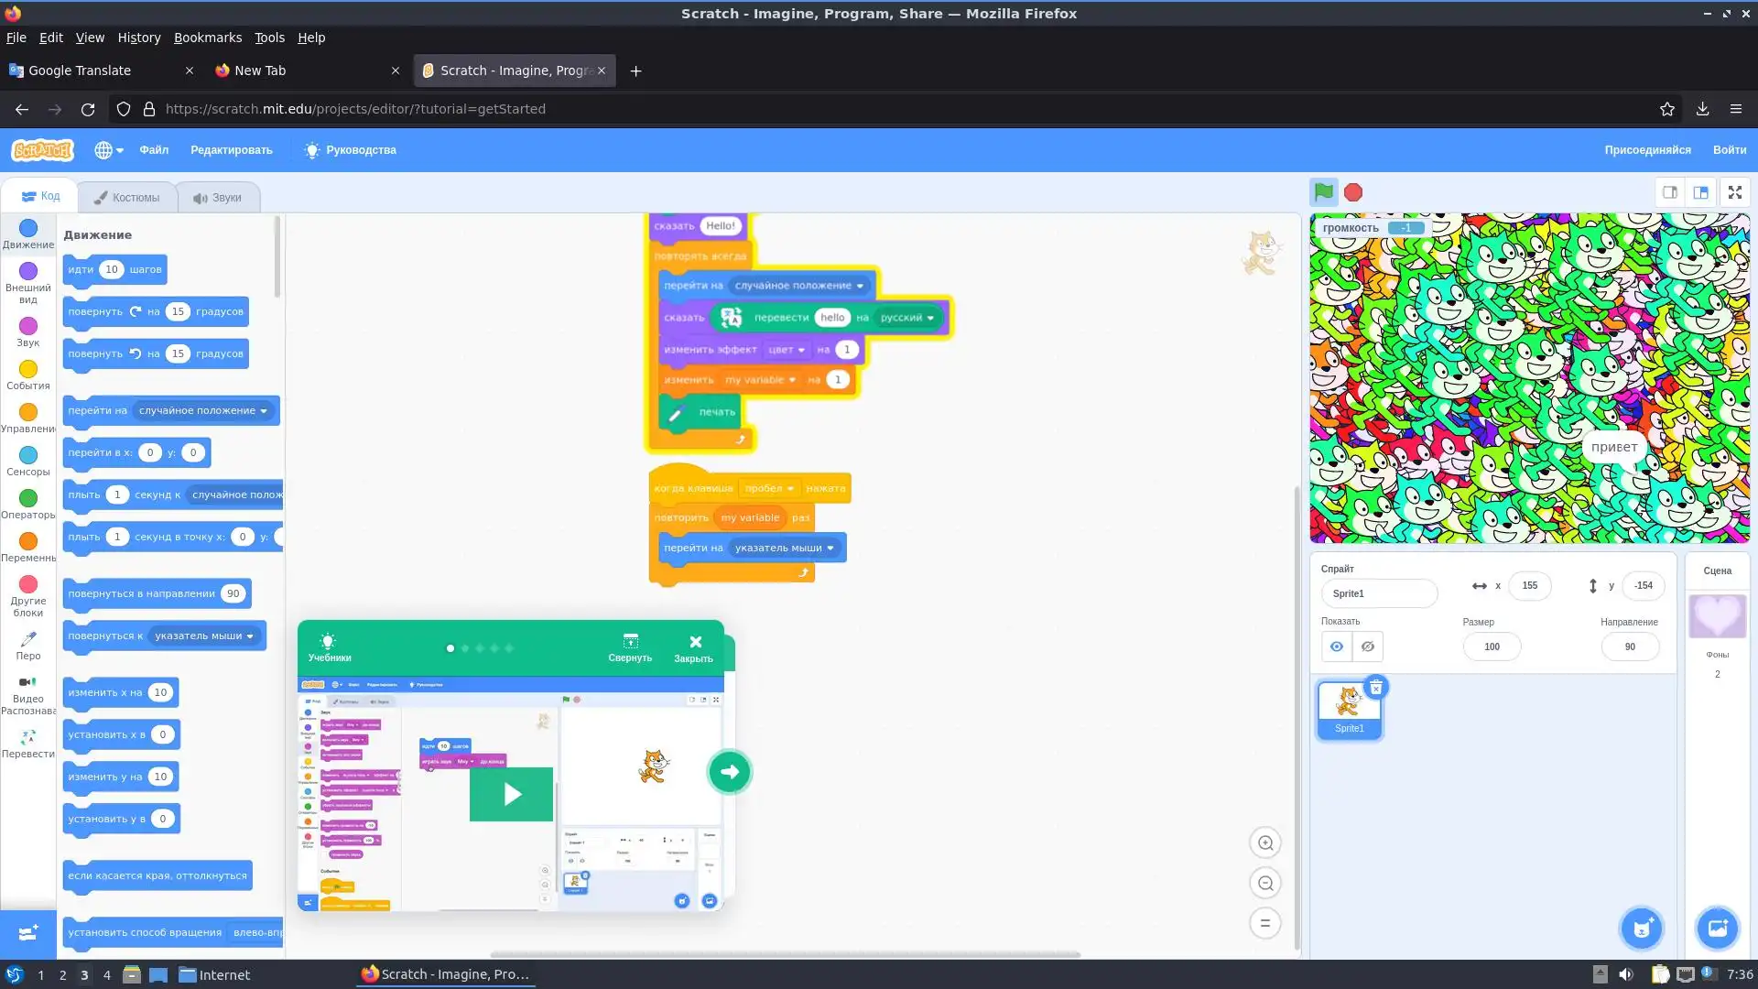
Task: Open the language globe dropdown
Action: tap(108, 150)
